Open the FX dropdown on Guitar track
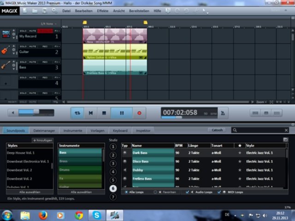The width and height of the screenshot is (295, 221). pyautogui.click(x=57, y=47)
